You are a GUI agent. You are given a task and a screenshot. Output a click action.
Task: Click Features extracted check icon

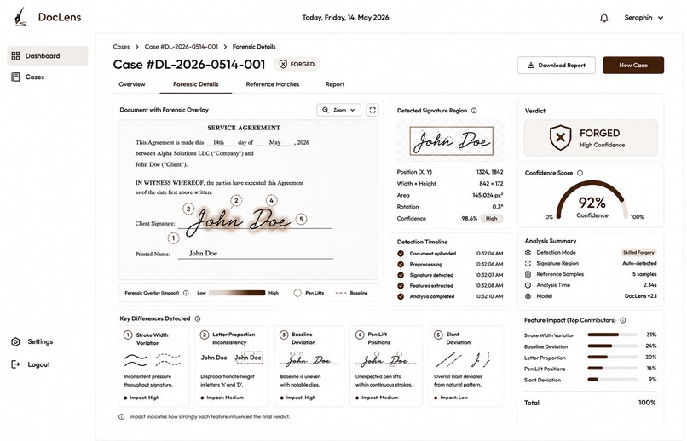tap(401, 286)
